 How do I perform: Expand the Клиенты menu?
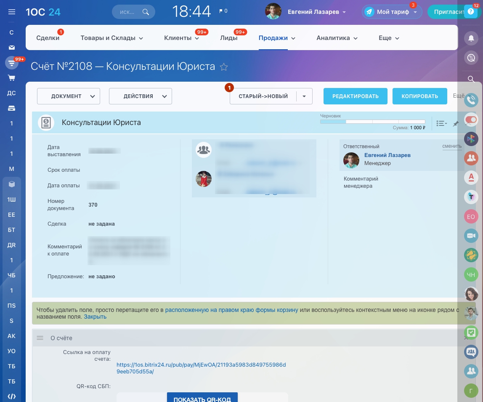(182, 38)
